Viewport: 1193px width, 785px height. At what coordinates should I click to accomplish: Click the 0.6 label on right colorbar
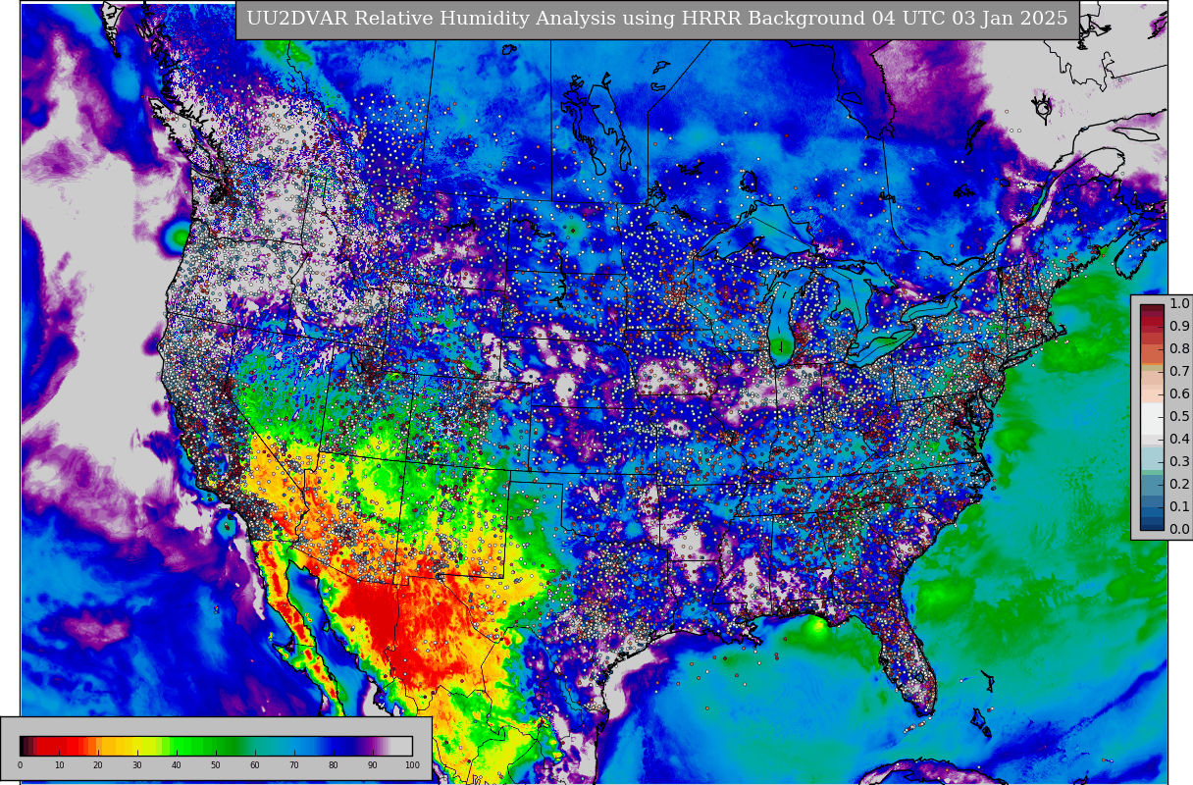click(1179, 394)
